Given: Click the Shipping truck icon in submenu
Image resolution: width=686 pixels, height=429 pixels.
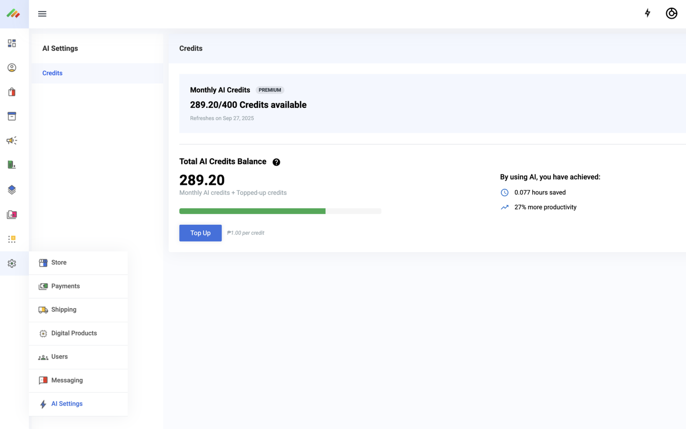Looking at the screenshot, I should pos(43,310).
